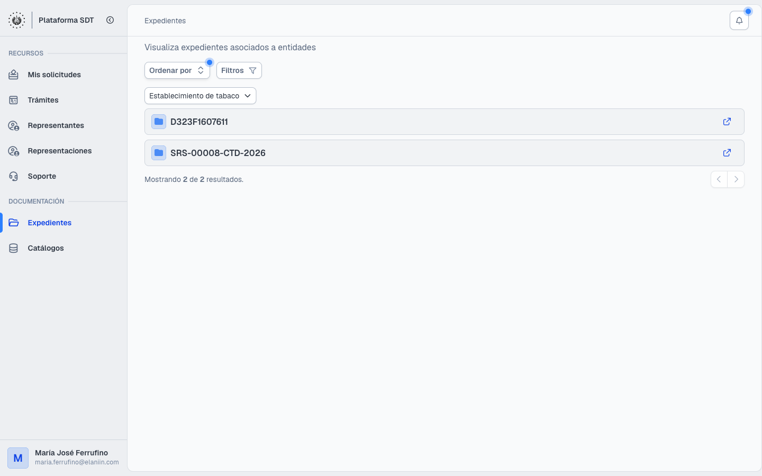Click the Expedientes breadcrumb title
This screenshot has height=476, width=762.
165,21
